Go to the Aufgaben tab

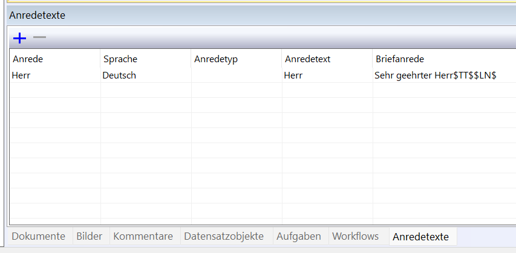(x=299, y=236)
